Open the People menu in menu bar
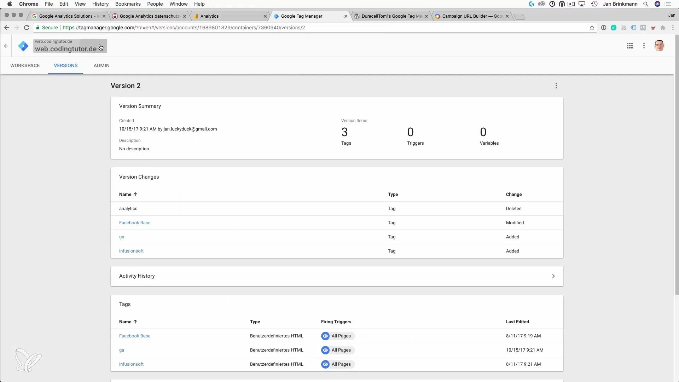 [x=155, y=4]
